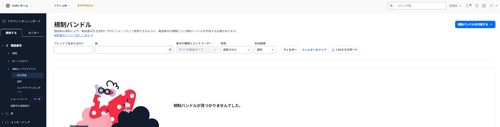Click the アカウントダッシュボード sidebar icon
Viewport: 500px width, 127px height.
point(4,21)
